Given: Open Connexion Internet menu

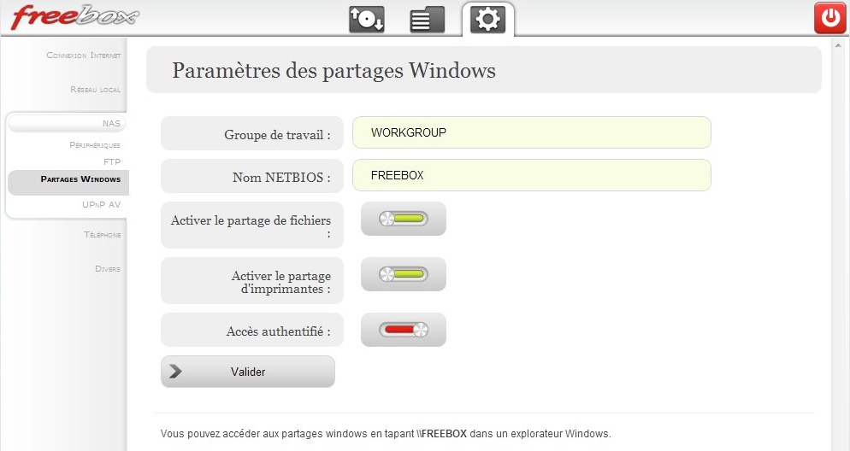Looking at the screenshot, I should tap(84, 56).
